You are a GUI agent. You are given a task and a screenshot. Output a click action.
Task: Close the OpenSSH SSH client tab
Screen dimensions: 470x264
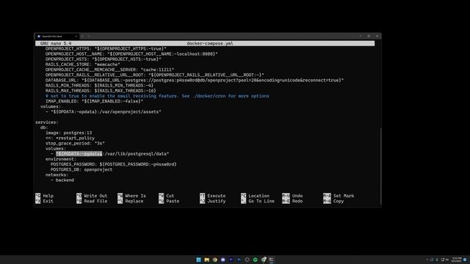click(76, 36)
